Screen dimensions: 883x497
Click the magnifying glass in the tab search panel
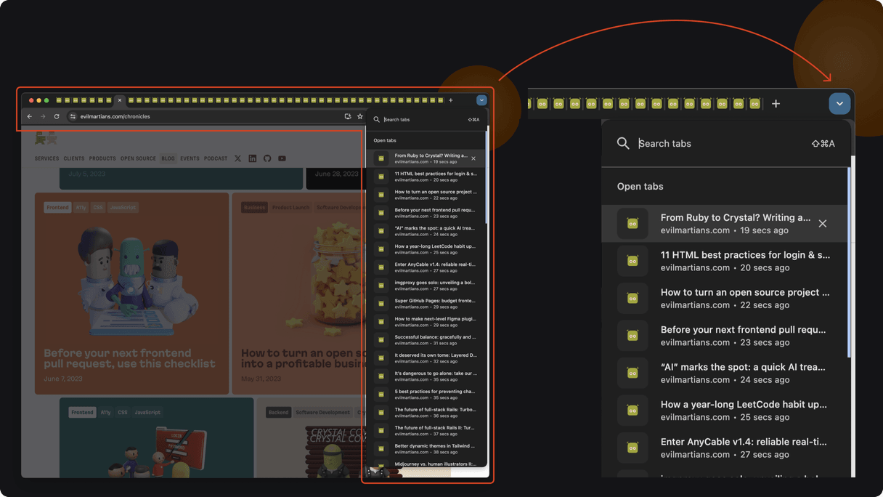click(623, 143)
